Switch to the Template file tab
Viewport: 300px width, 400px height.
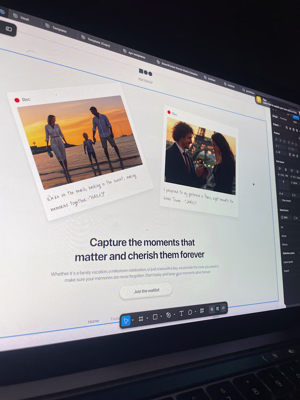point(56,28)
